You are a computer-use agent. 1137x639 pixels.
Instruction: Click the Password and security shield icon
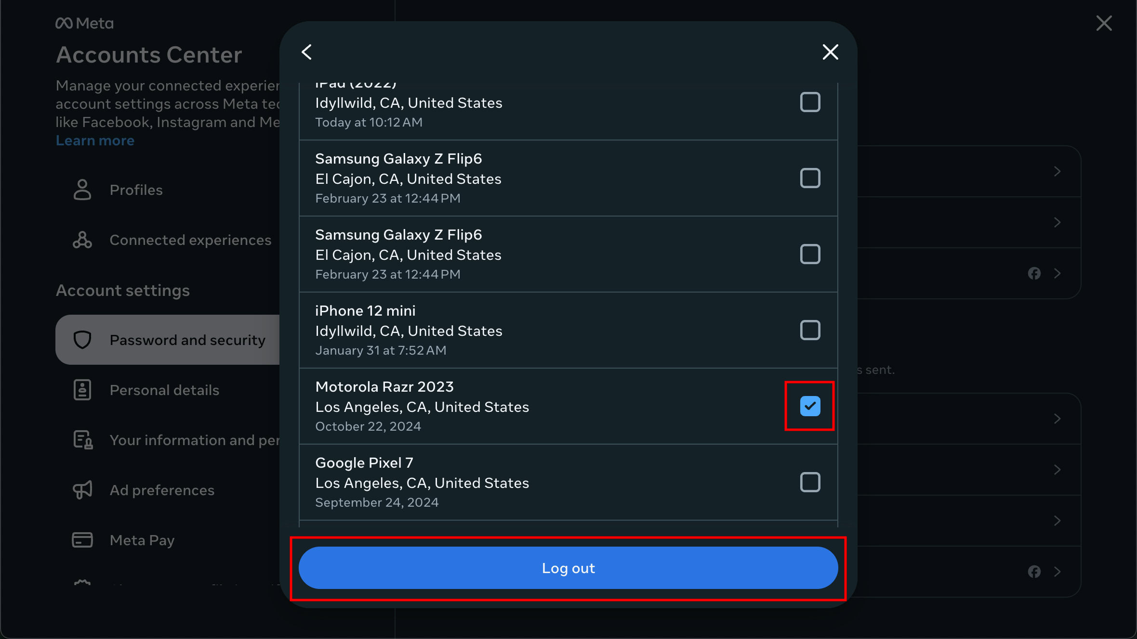tap(83, 339)
